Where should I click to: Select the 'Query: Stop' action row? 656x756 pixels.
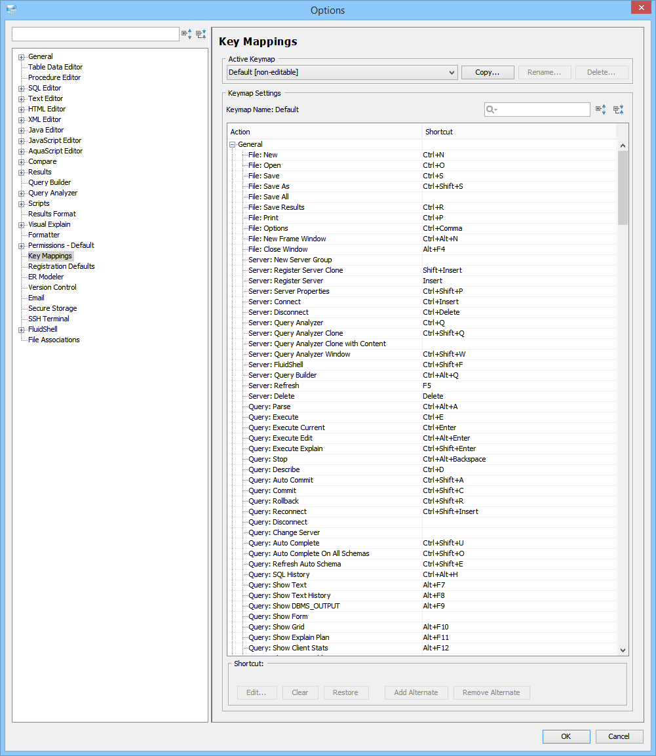(x=422, y=460)
